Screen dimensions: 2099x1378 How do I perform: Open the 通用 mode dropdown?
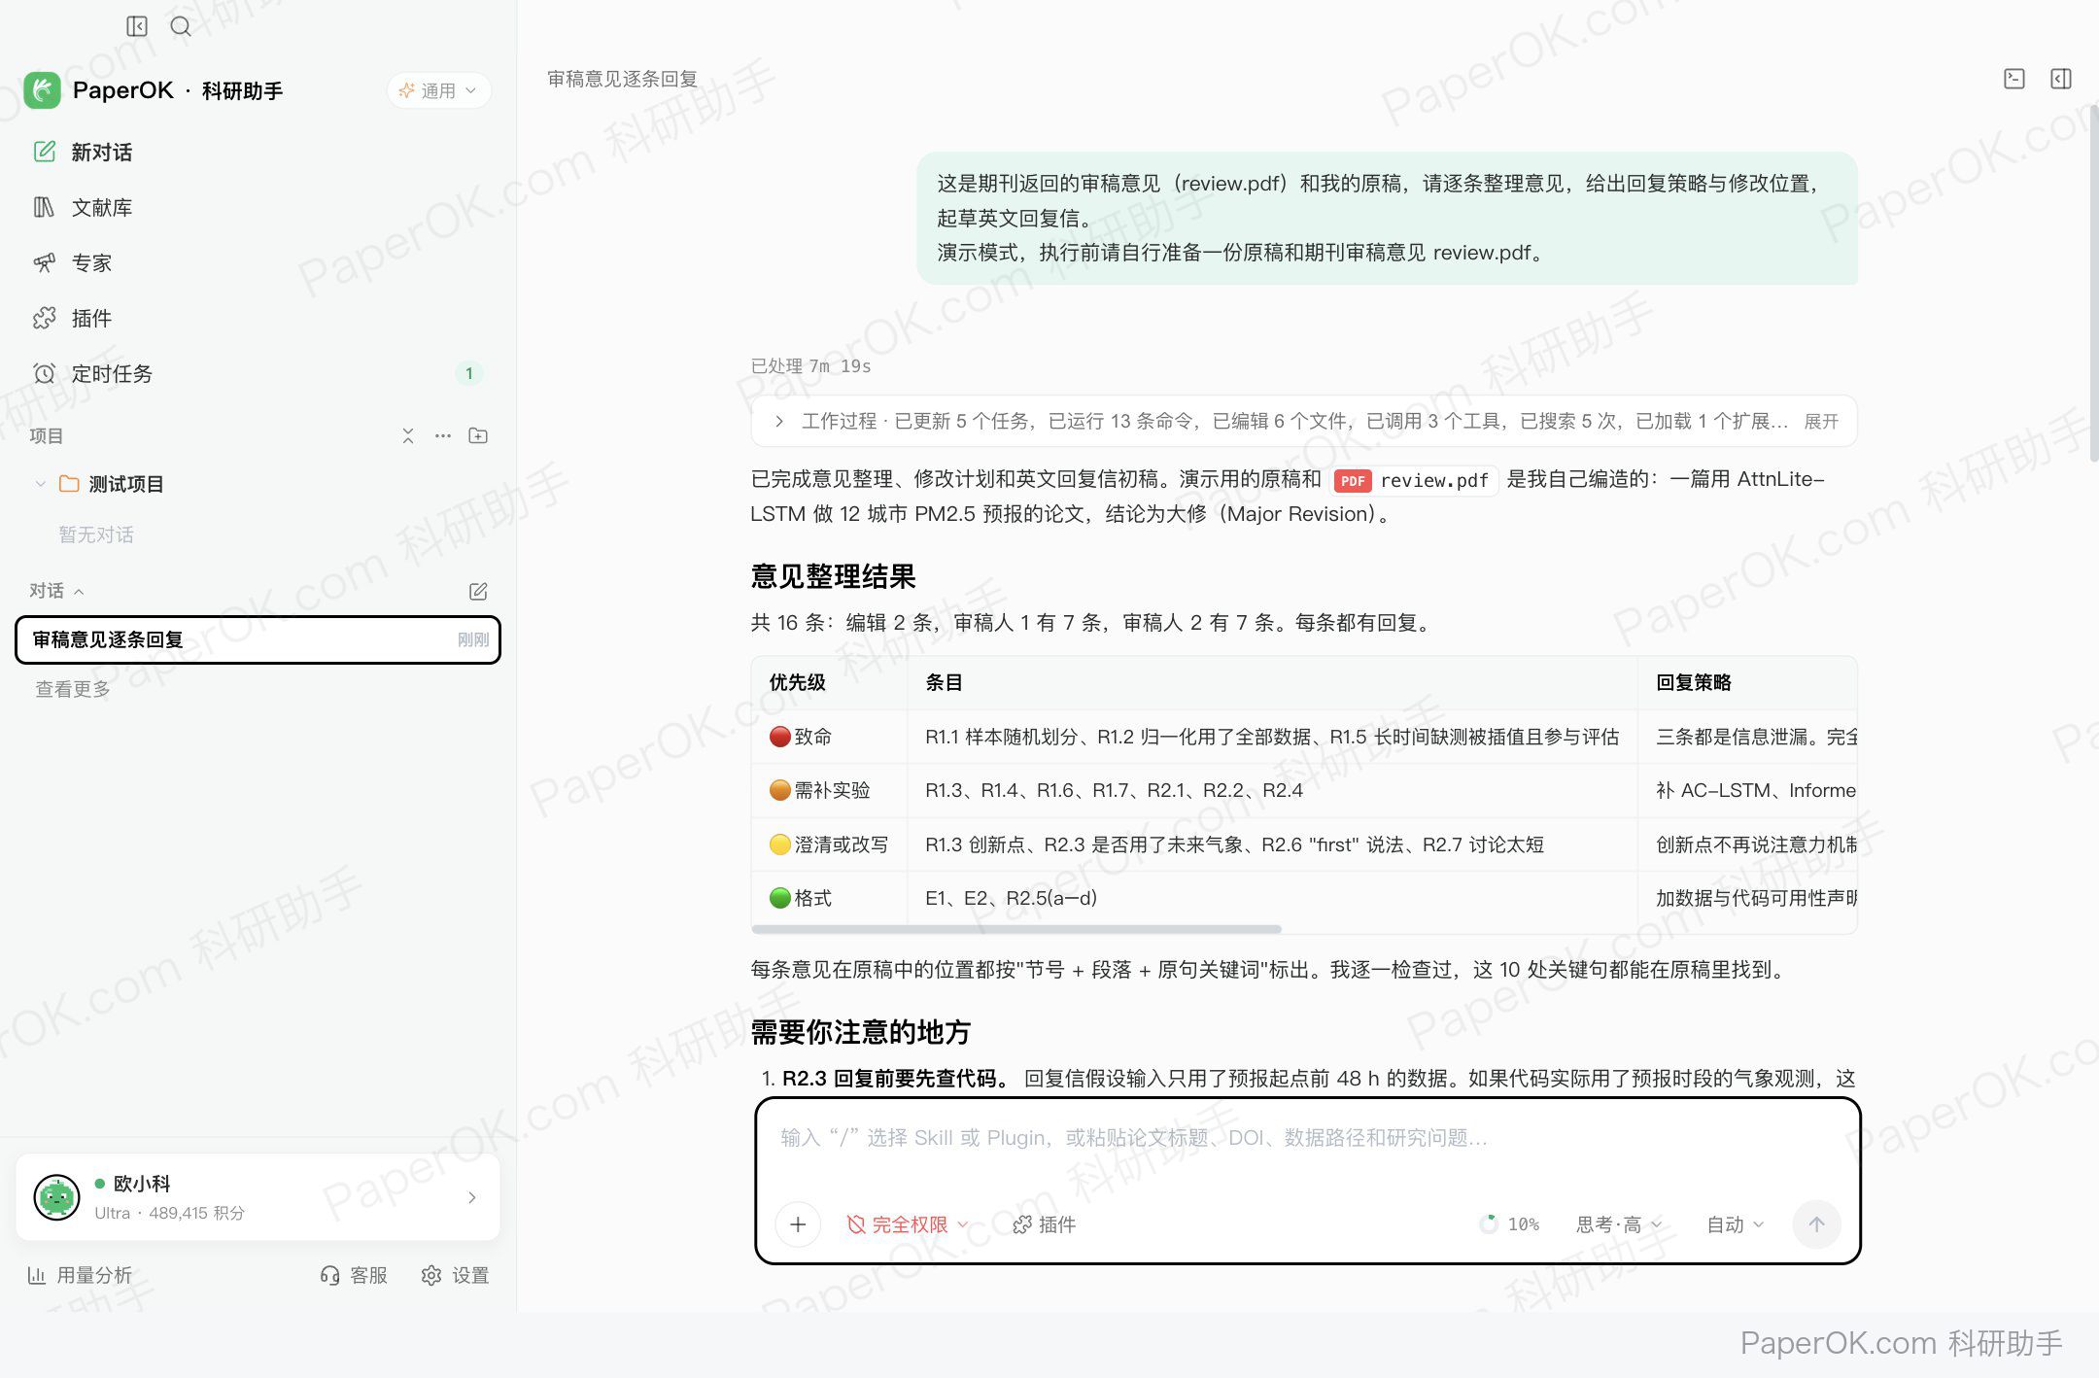point(438,90)
